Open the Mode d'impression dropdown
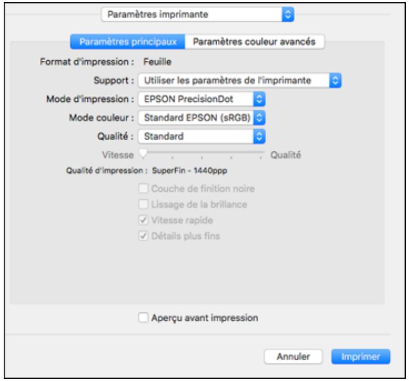This screenshot has width=409, height=381. pyautogui.click(x=201, y=99)
